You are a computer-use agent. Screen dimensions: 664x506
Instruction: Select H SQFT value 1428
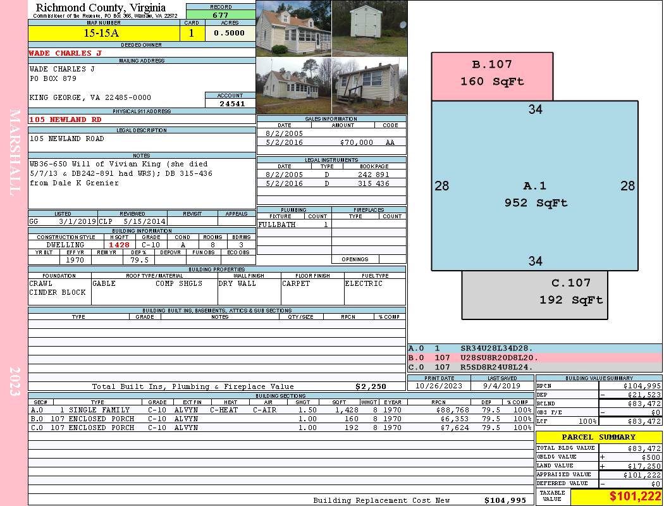pos(120,245)
